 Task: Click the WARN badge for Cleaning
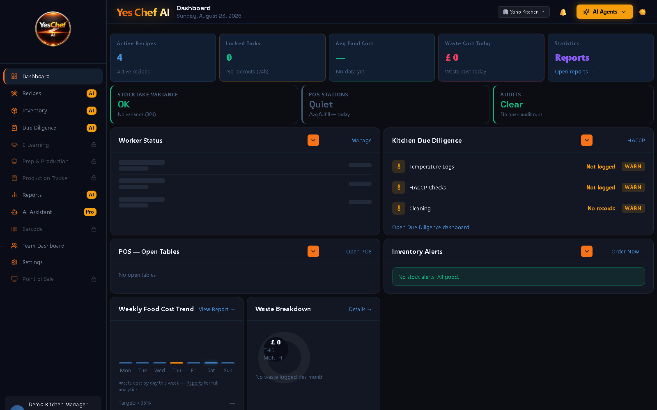pyautogui.click(x=633, y=208)
